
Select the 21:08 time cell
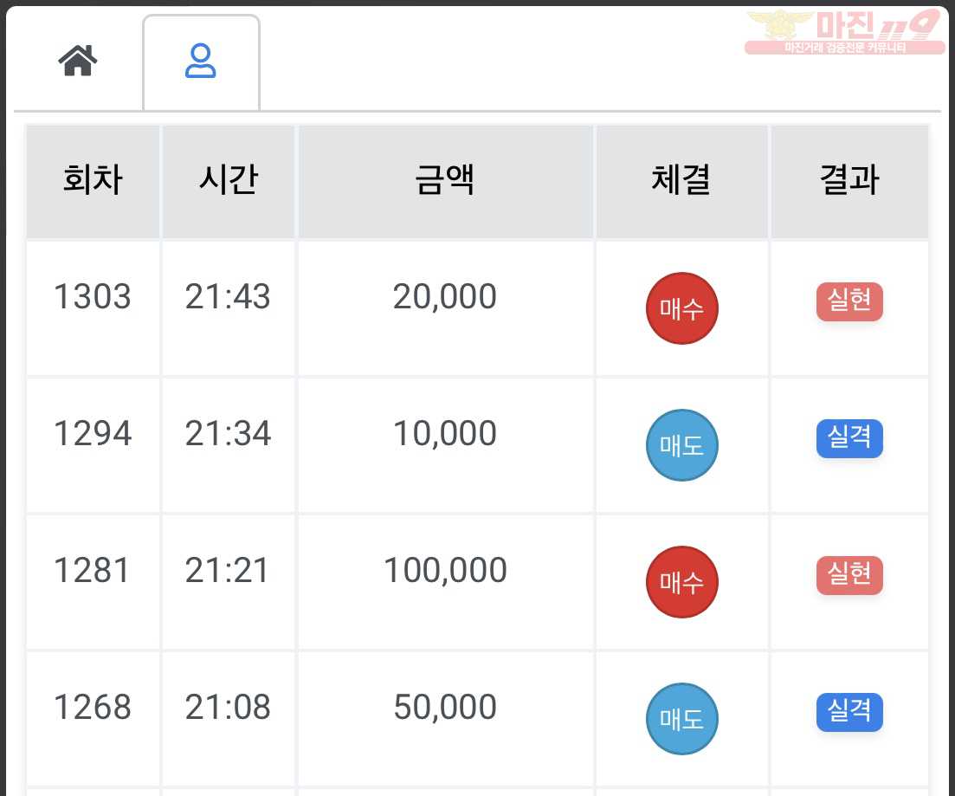pos(229,719)
